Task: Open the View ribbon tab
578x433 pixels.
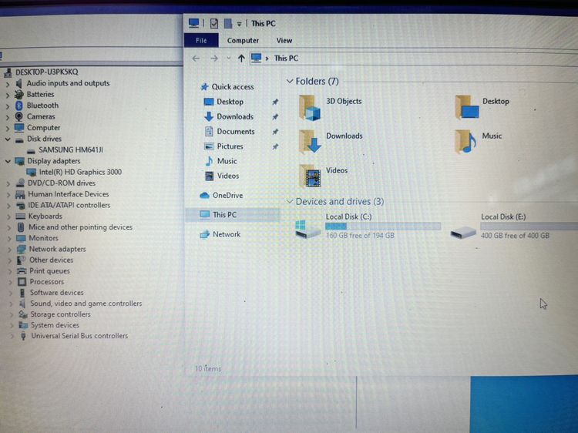Action: point(284,41)
